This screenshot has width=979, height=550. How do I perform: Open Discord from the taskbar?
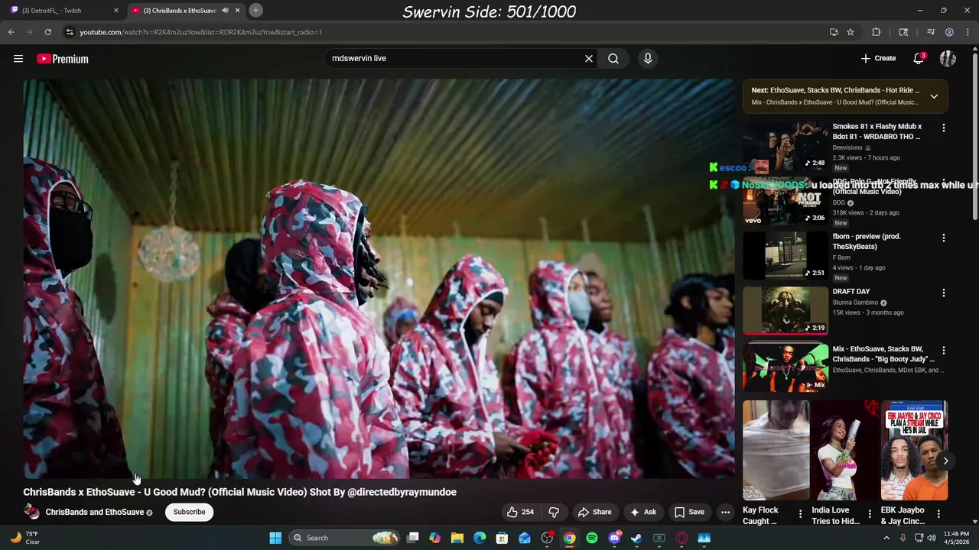(614, 538)
